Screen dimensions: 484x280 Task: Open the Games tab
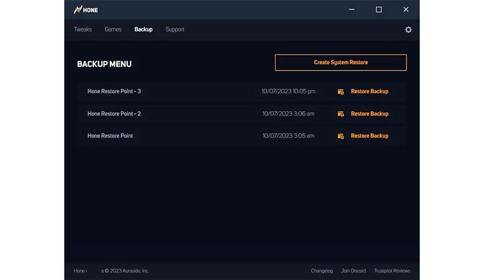(x=113, y=30)
